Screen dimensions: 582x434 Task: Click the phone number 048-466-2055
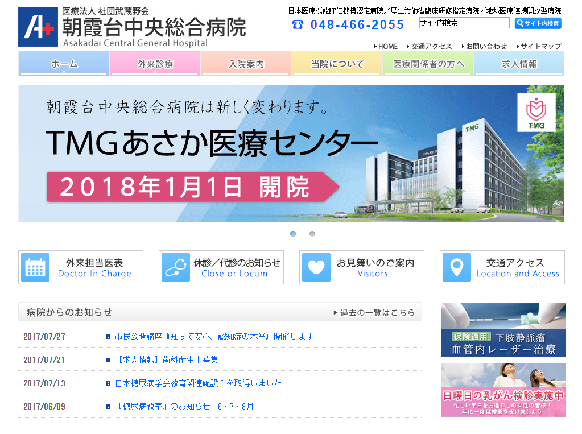357,25
